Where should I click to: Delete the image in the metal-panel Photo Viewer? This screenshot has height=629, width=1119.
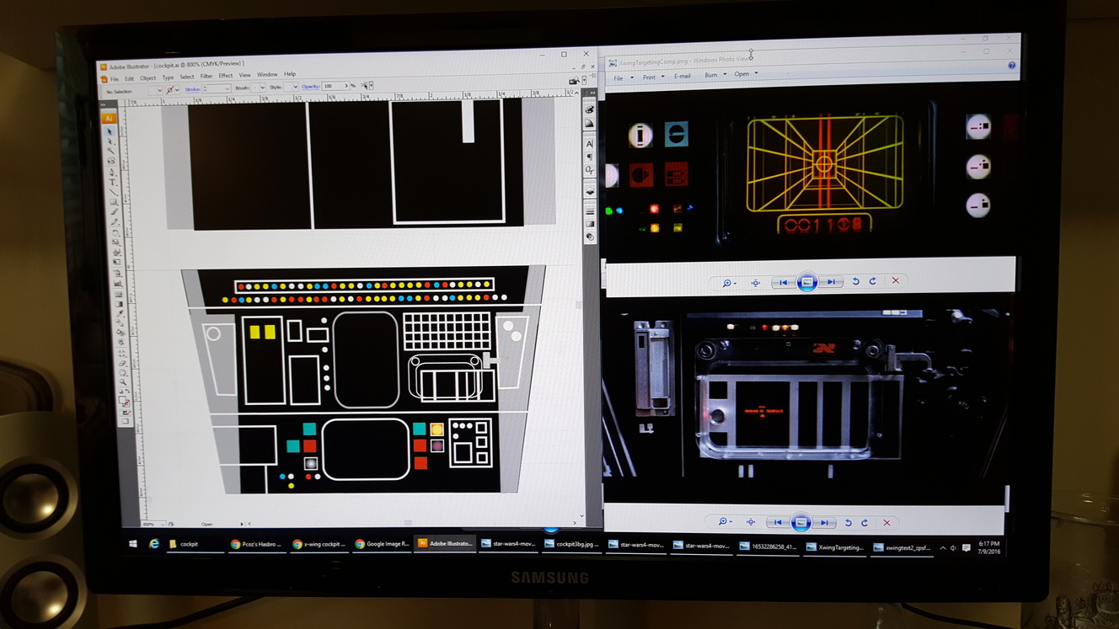[886, 522]
